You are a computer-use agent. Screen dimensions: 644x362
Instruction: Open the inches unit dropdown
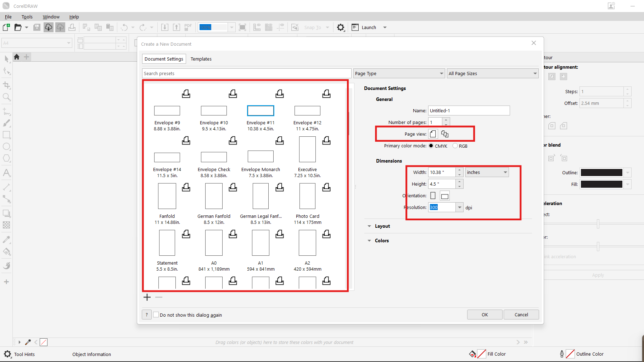[487, 172]
